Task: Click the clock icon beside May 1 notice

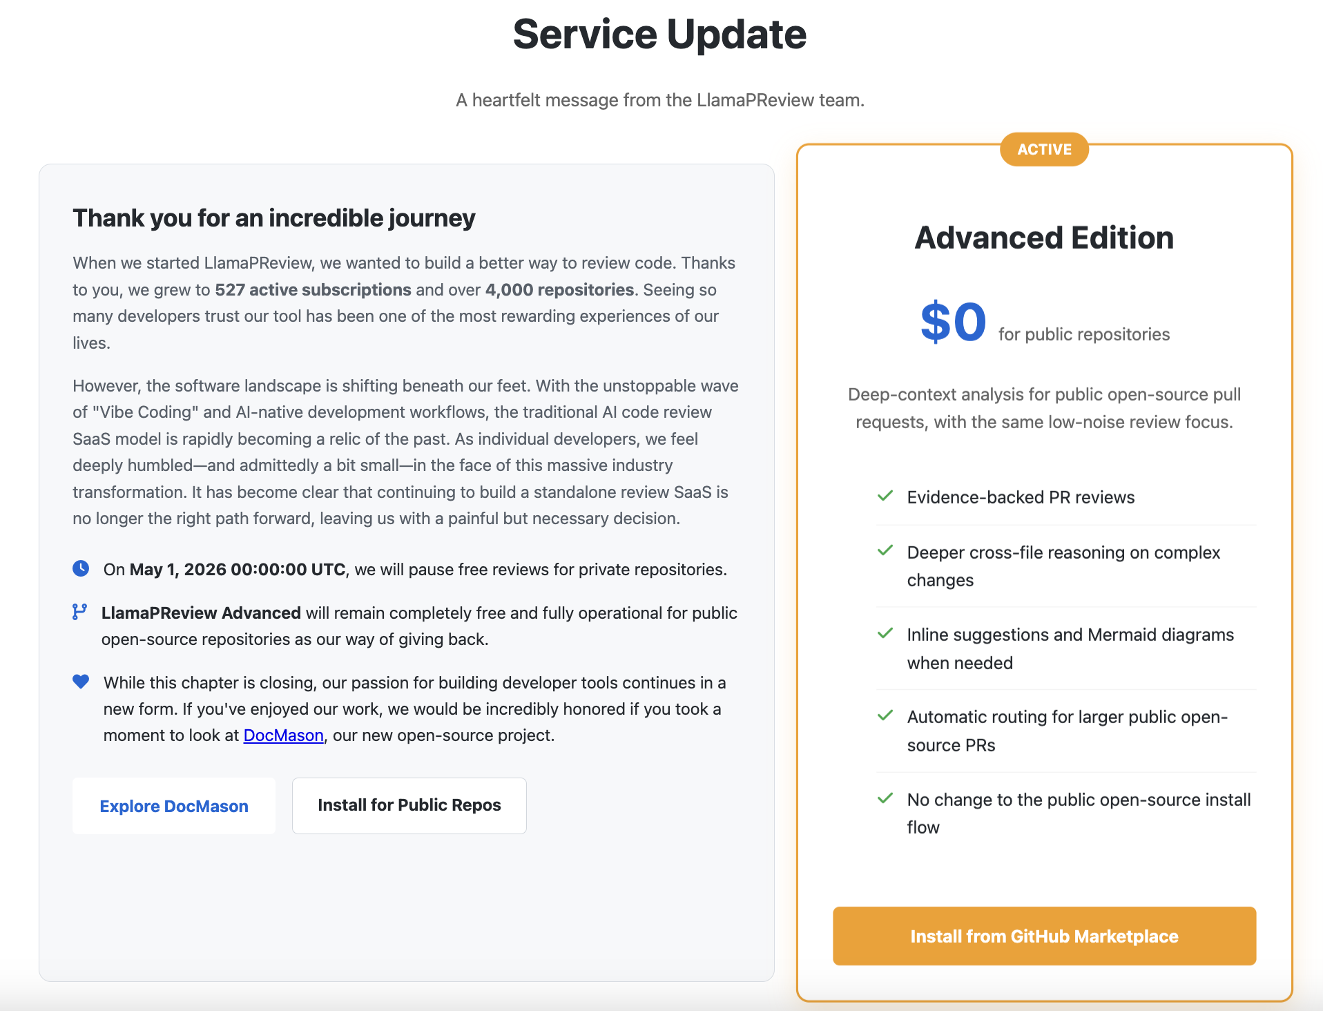Action: point(81,568)
